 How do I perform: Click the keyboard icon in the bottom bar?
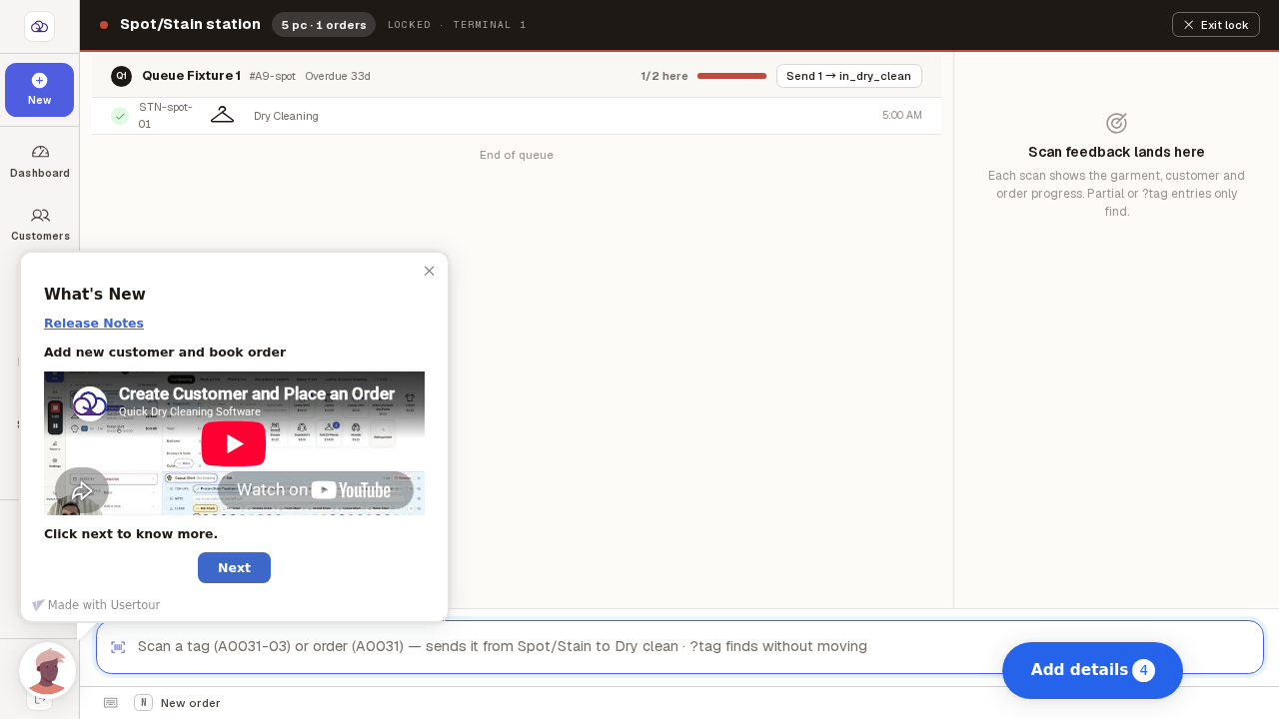(110, 703)
